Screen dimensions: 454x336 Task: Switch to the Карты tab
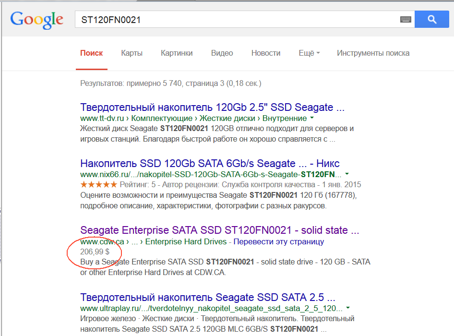click(131, 53)
